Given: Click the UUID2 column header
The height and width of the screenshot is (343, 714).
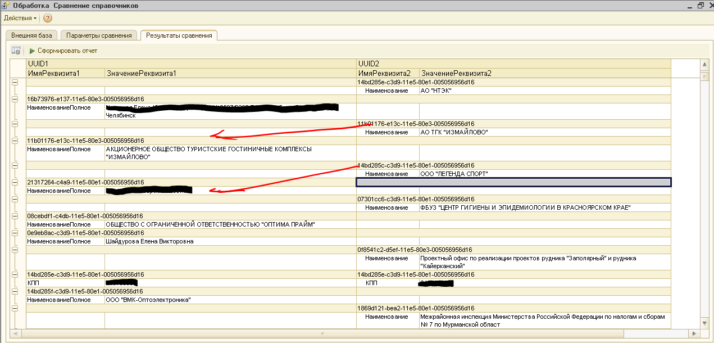Looking at the screenshot, I should tap(513, 64).
